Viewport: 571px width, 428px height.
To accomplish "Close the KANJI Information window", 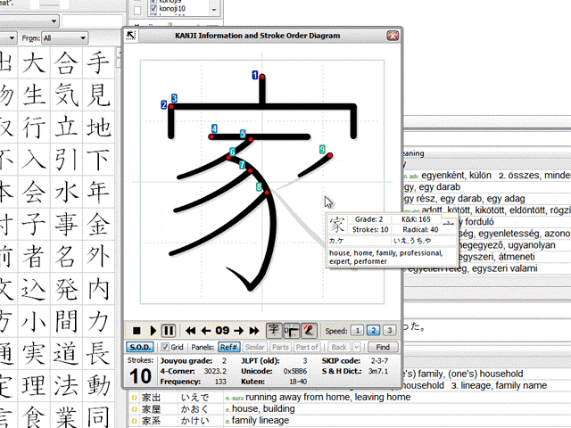I will pos(393,36).
